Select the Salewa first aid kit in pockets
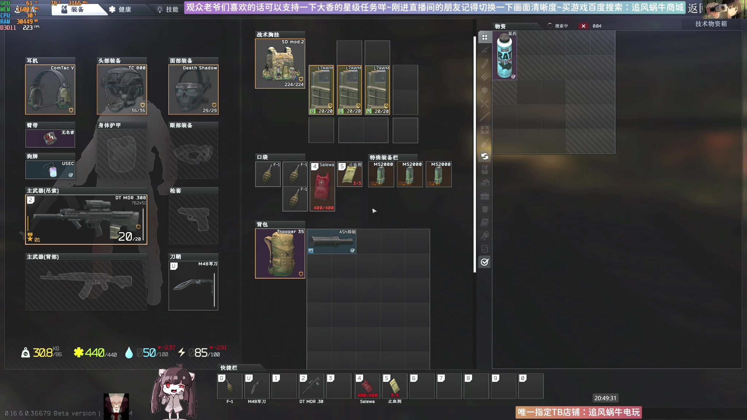Image resolution: width=747 pixels, height=420 pixels. [x=322, y=186]
